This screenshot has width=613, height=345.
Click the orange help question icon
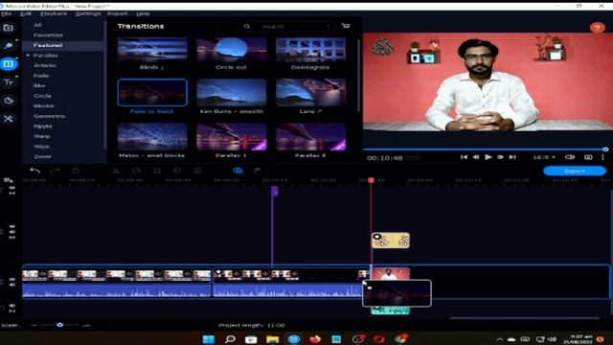pyautogui.click(x=597, y=28)
